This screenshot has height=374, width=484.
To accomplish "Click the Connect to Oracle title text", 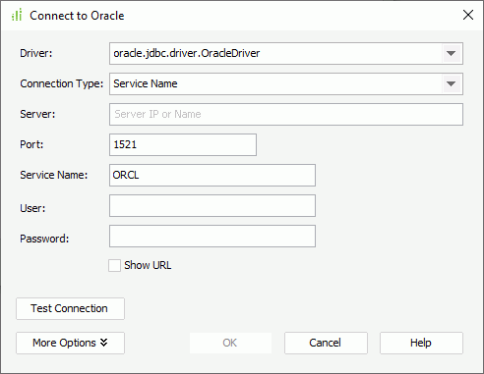I will (77, 16).
